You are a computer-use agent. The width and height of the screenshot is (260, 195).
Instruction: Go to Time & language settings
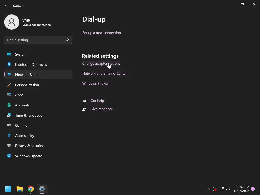(x=38, y=115)
